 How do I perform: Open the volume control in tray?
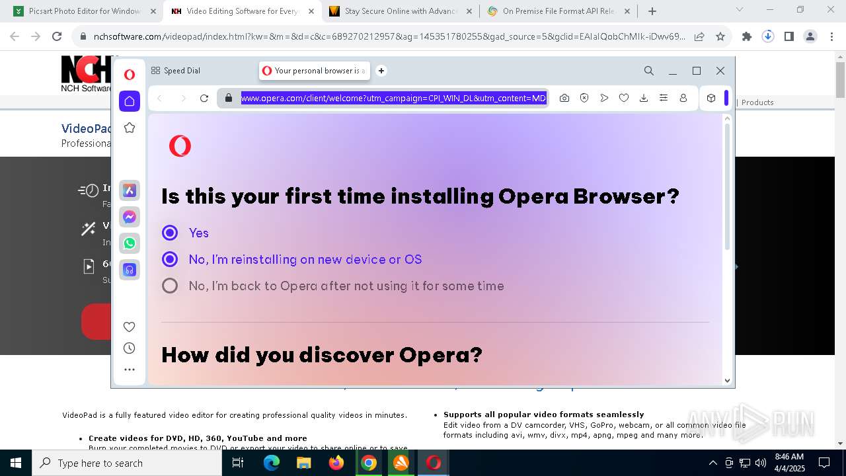click(x=760, y=463)
